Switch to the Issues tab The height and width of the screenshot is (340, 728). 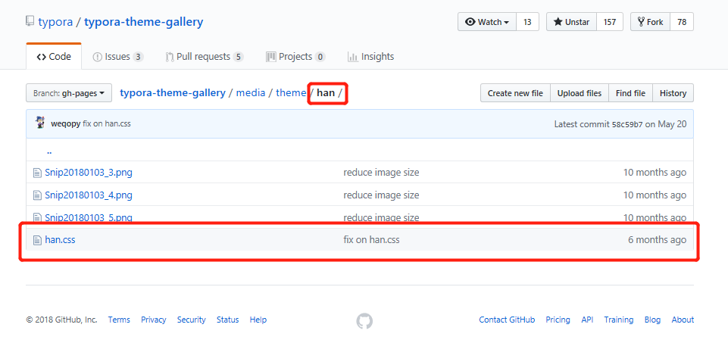(x=117, y=57)
